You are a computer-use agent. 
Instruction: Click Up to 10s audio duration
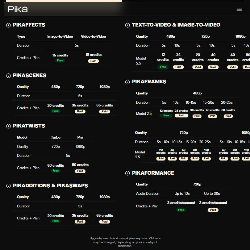(x=182, y=194)
